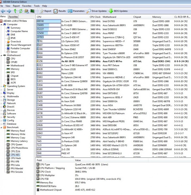Select the Chipset tree item

pos(14,76)
